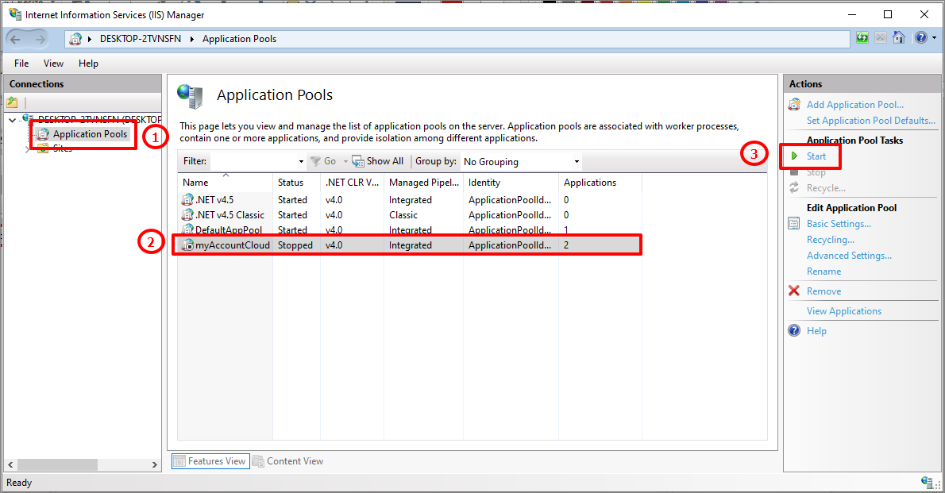Open the Help menu
This screenshot has width=945, height=493.
[88, 64]
